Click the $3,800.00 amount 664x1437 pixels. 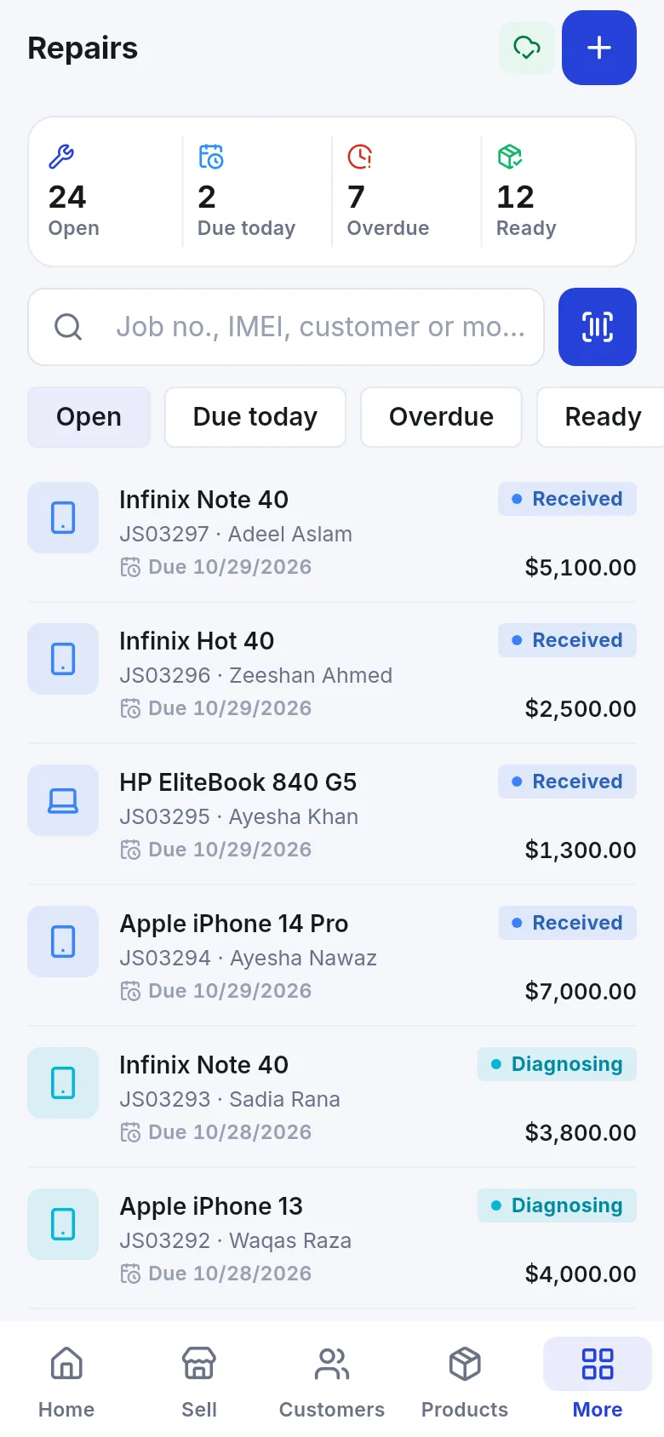point(581,1133)
